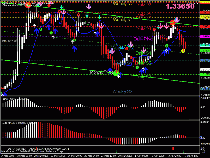Click the 24 Mar 20:00 time label
Image resolution: width=210 pixels, height=158 pixels.
pos(75,156)
